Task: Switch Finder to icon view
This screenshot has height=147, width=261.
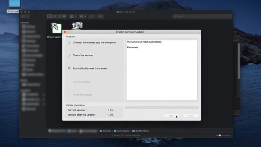Action: pyautogui.click(x=49, y=16)
